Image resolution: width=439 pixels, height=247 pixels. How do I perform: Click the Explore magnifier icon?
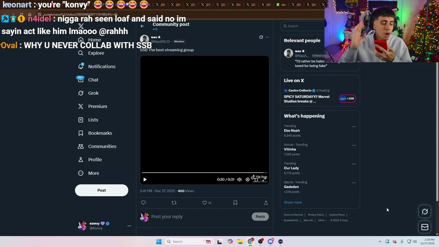coord(81,53)
